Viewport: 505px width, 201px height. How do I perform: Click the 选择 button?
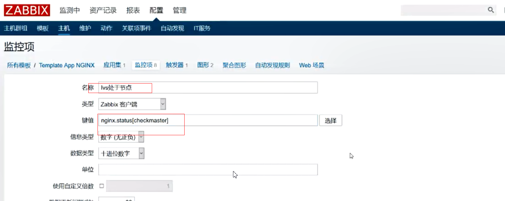pos(331,121)
